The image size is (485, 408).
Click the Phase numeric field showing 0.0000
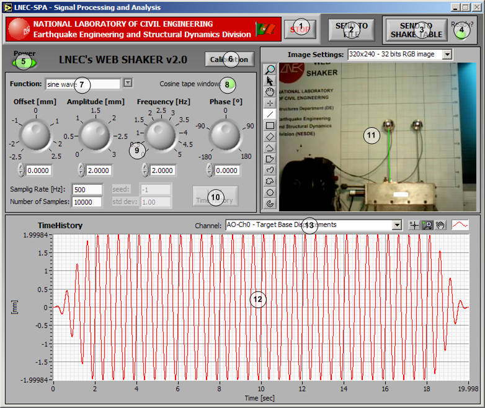point(227,171)
